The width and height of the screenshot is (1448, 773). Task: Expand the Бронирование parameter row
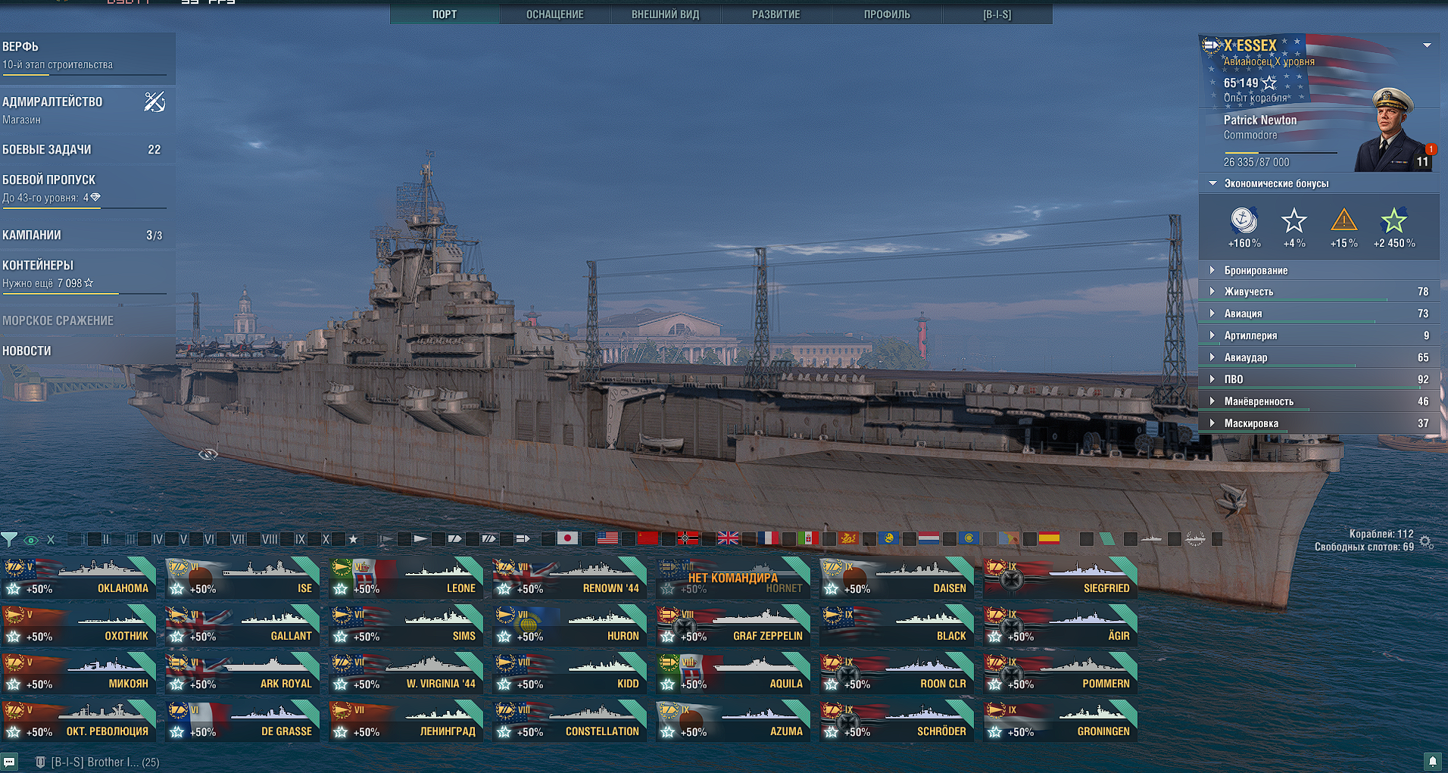click(1318, 270)
